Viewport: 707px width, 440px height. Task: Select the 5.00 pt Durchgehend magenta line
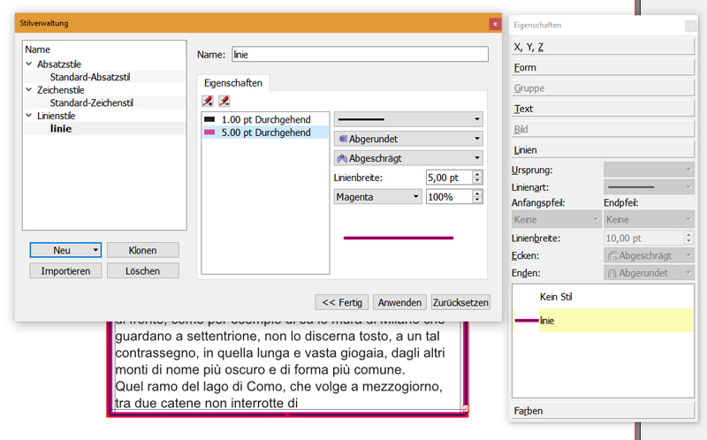click(x=264, y=133)
